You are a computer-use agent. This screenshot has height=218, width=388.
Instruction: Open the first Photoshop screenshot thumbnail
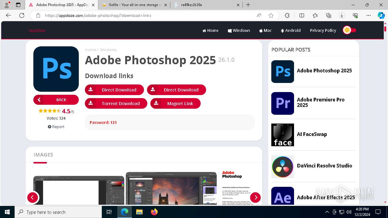pyautogui.click(x=79, y=190)
